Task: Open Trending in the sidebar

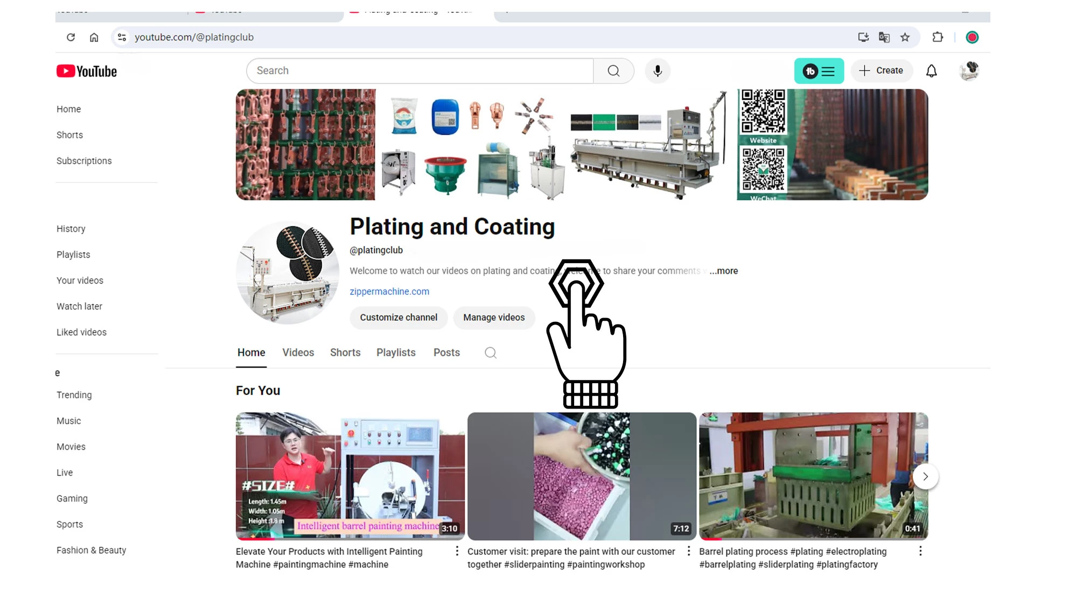Action: tap(74, 395)
